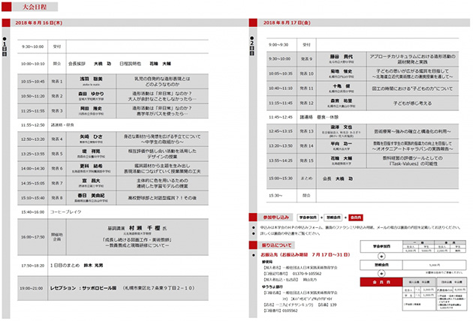This screenshot has width=473, height=321.
Task: Click the 参加申し込み section heading
Action: click(x=276, y=217)
